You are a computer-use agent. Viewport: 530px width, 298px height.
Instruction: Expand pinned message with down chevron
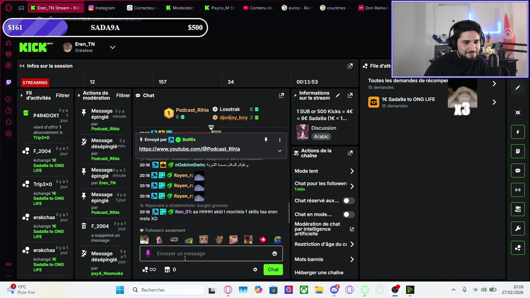tap(279, 151)
